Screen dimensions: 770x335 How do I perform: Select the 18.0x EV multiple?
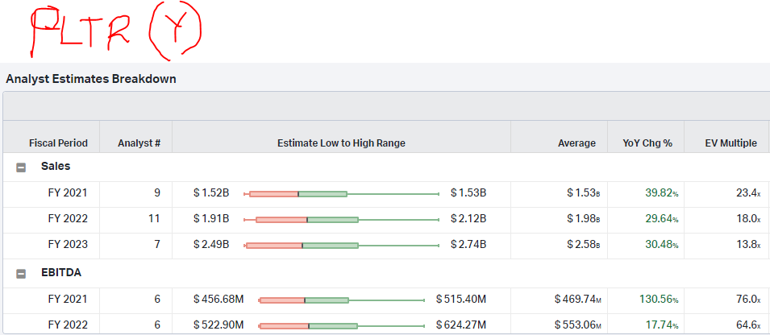[748, 218]
